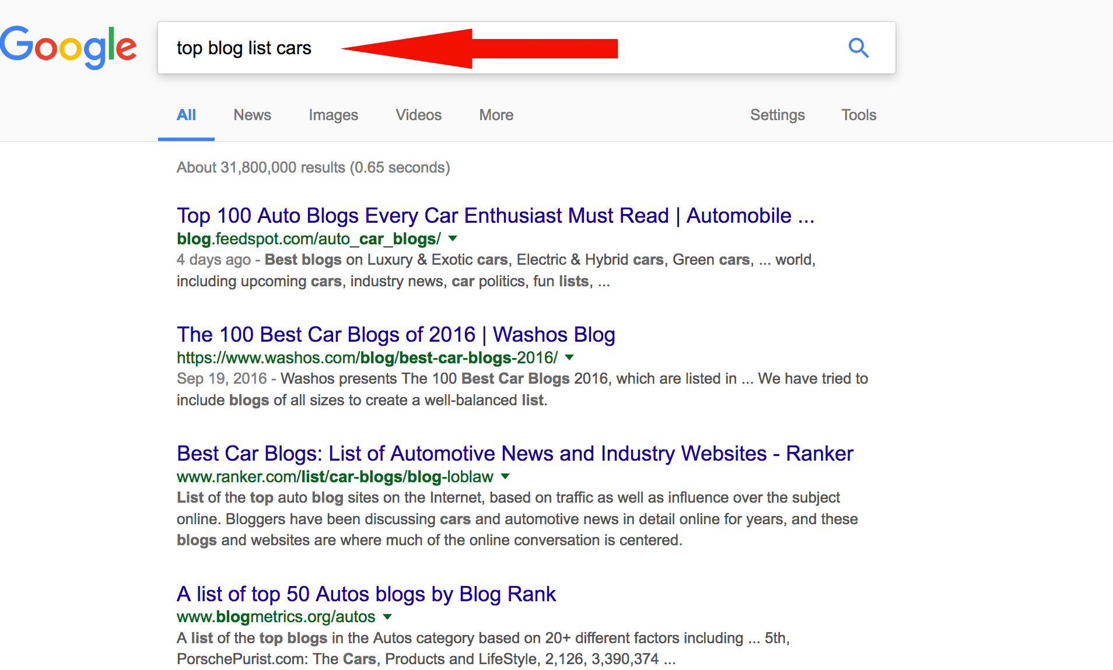Expand dropdown arrow next to blog.feedspot.com URL
Screen dimensions: 1113x670
click(x=453, y=238)
